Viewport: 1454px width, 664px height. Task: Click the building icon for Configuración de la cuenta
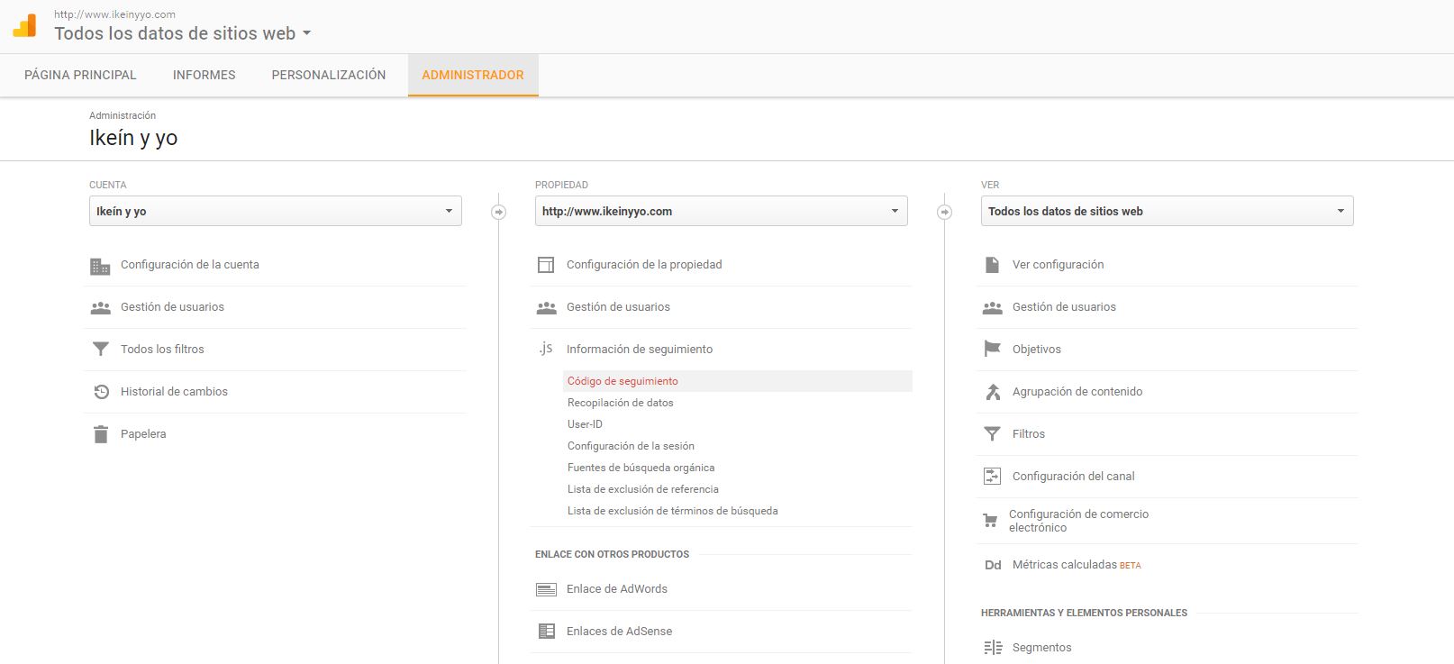[x=100, y=266]
